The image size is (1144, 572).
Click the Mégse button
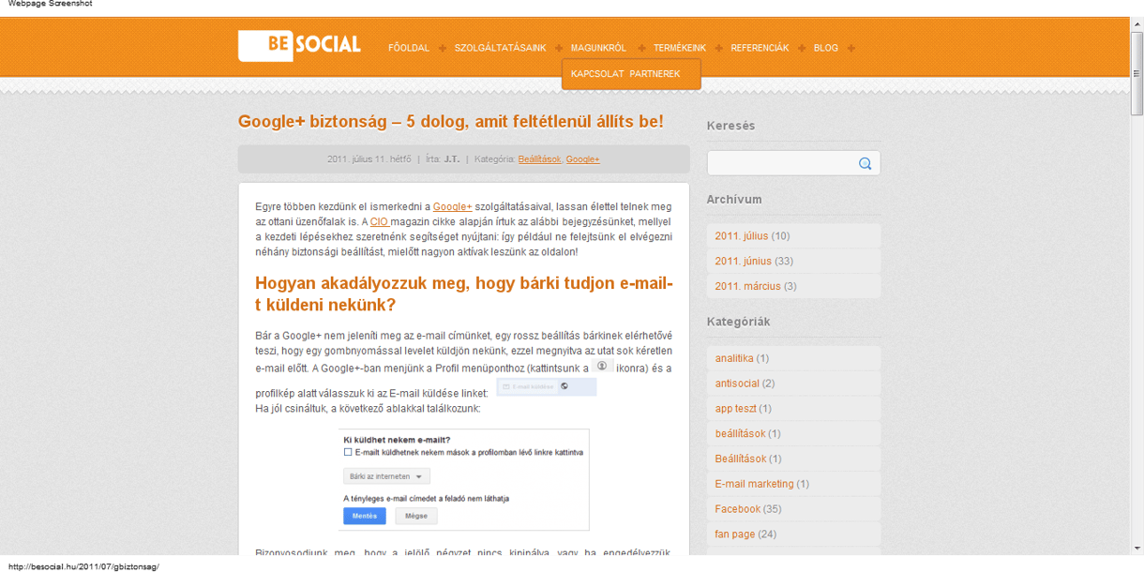[416, 516]
